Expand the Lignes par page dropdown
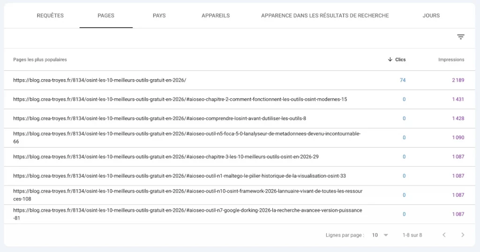This screenshot has width=480, height=252. coord(380,235)
